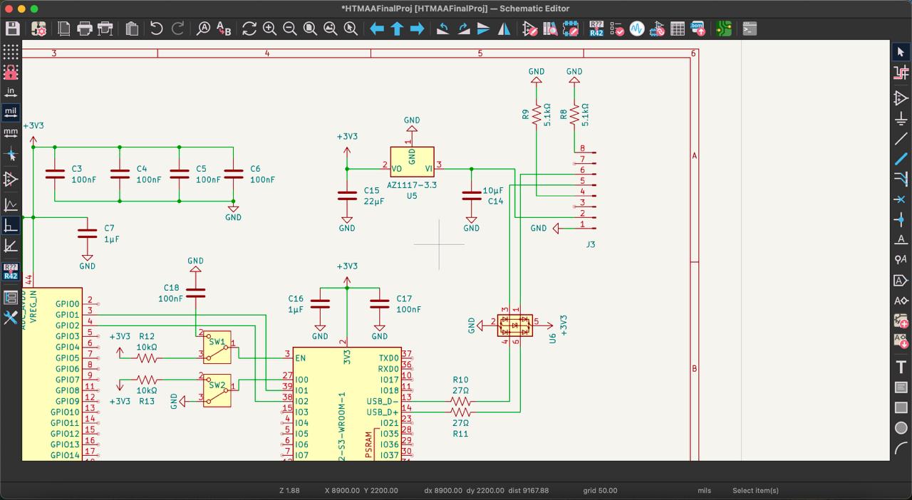The height and width of the screenshot is (500, 912).
Task: Click Find and Replace icon
Action: pos(224,28)
